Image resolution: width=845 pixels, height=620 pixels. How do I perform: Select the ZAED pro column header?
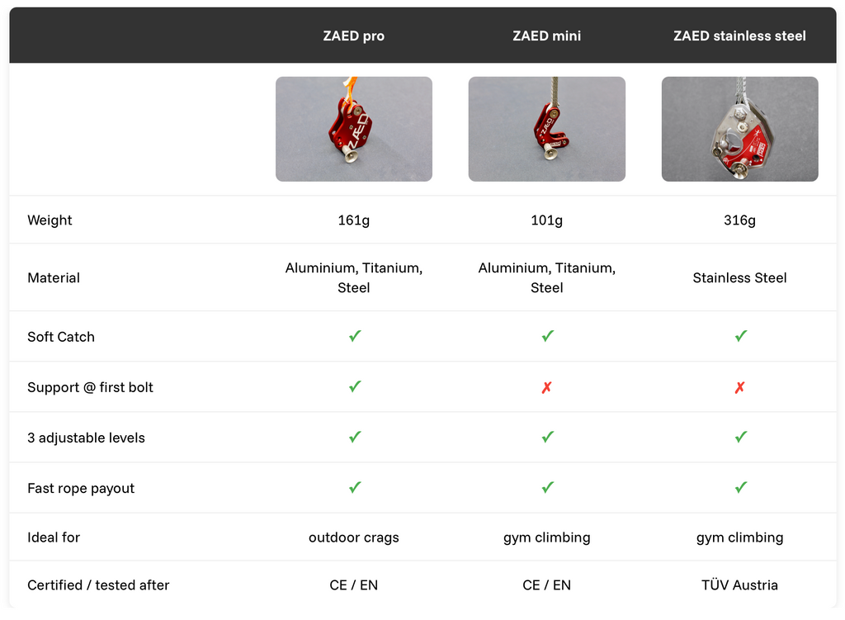pyautogui.click(x=353, y=36)
